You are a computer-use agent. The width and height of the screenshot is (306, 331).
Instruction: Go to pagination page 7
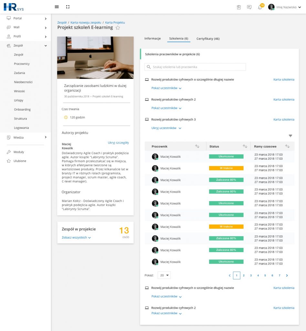(280, 275)
